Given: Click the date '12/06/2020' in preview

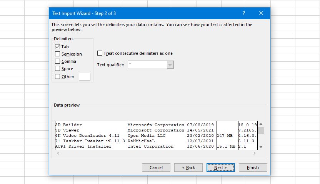Looking at the screenshot, I should pyautogui.click(x=200, y=146).
